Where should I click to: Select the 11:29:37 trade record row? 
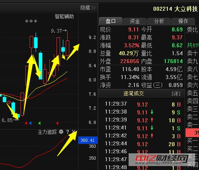pyautogui.click(x=143, y=104)
